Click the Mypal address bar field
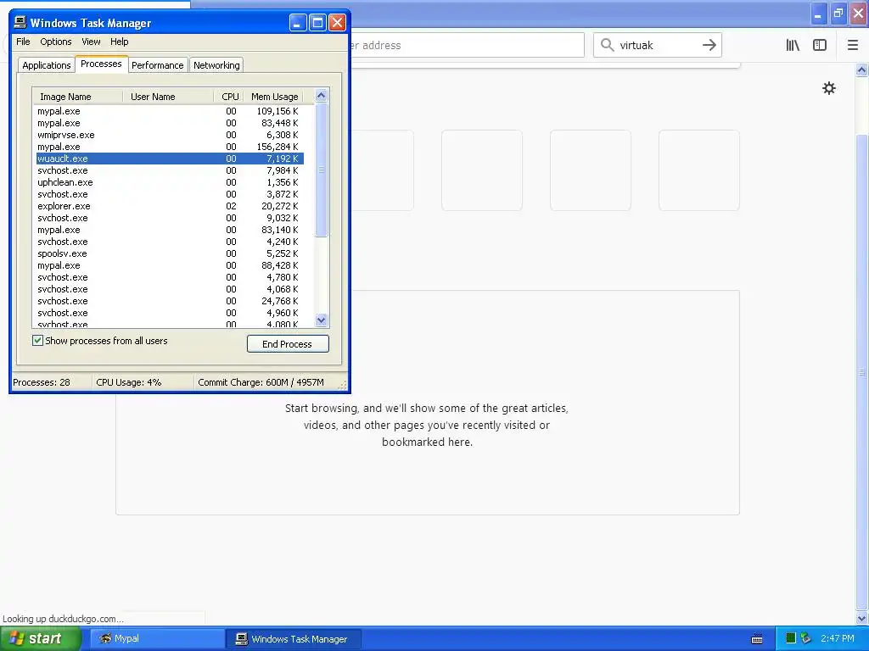 click(x=466, y=46)
